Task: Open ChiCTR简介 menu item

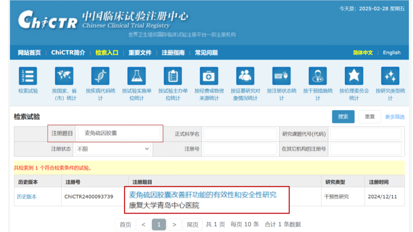Action: [68, 53]
